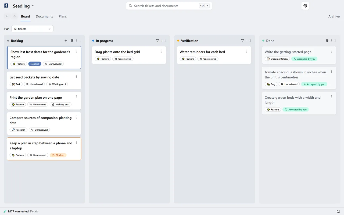Open the In progress column filter

point(157,41)
